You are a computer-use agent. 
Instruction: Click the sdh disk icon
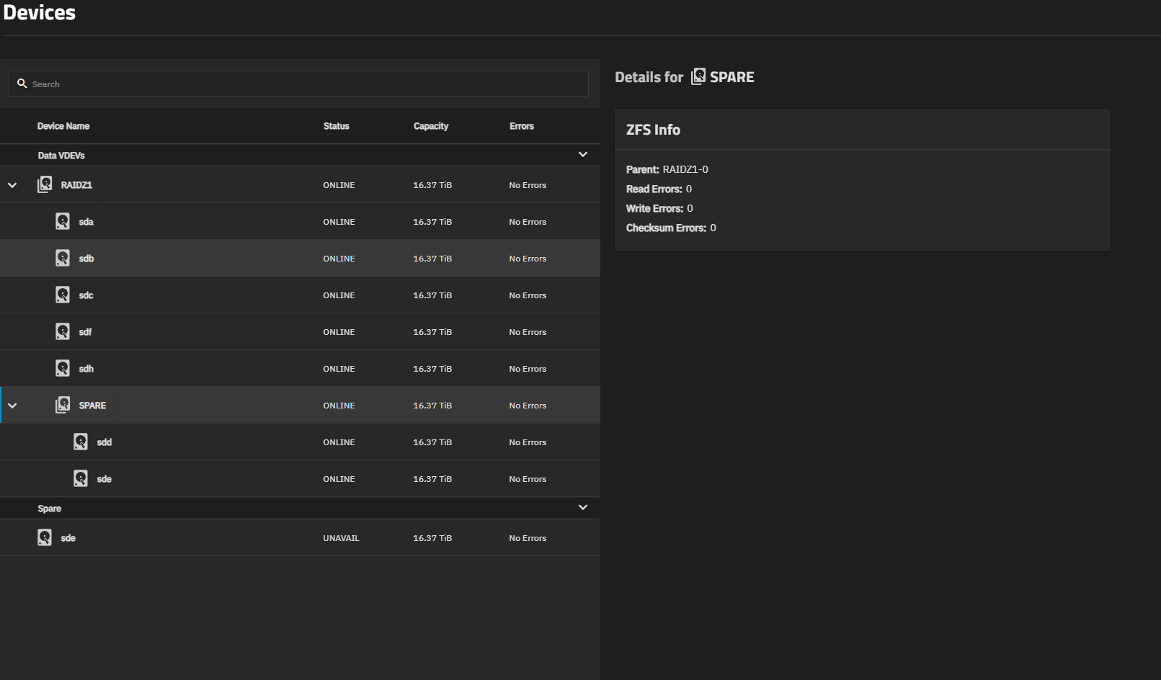(63, 368)
